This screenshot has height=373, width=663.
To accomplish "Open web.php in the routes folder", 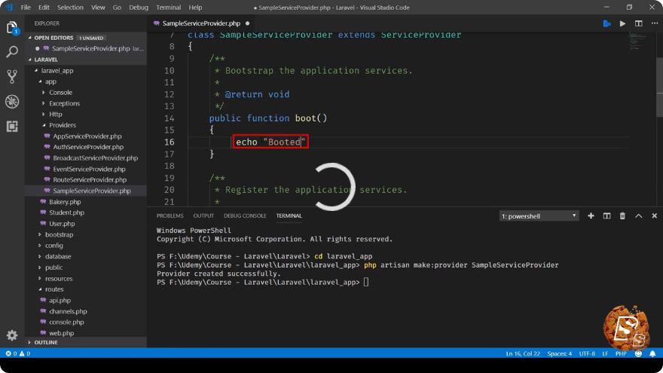I will tap(61, 333).
